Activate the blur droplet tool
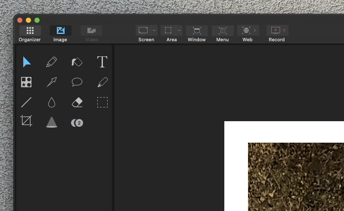This screenshot has width=344, height=211. pyautogui.click(x=52, y=102)
